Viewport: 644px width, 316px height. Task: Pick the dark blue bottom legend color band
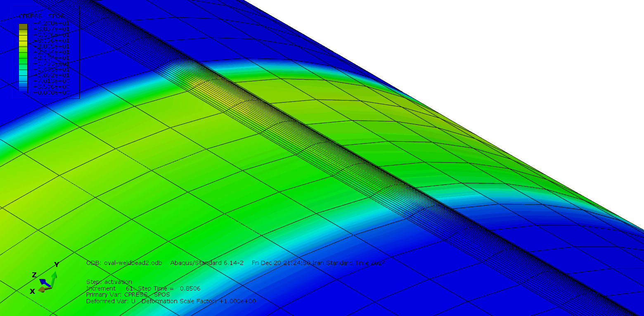[23, 90]
